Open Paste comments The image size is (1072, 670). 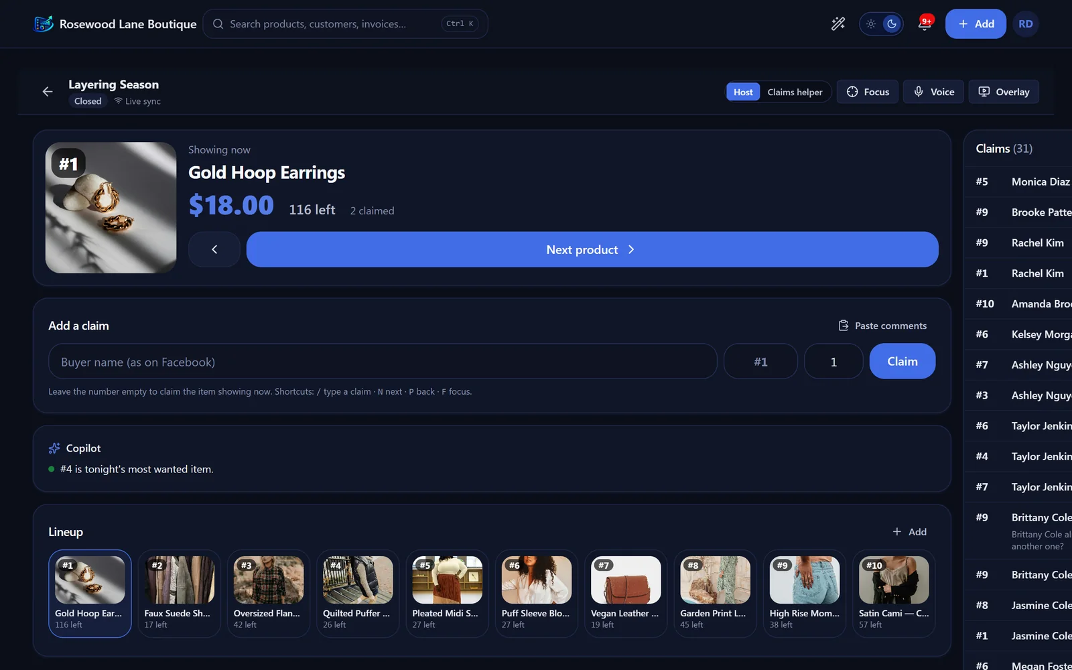[x=882, y=326]
